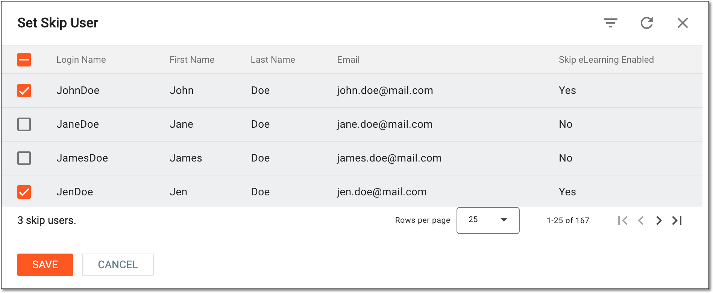Image resolution: width=713 pixels, height=293 pixels.
Task: Open the Rows per page dropdown
Action: click(488, 221)
